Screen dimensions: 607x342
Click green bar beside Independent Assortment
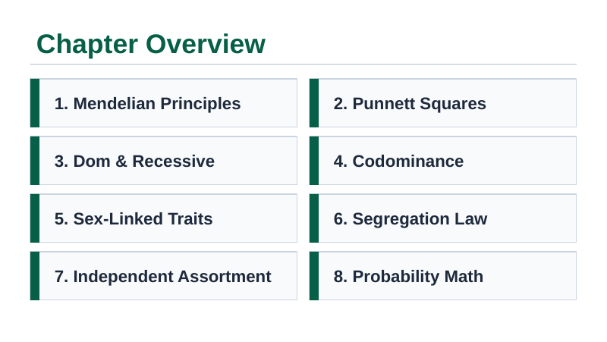(35, 276)
